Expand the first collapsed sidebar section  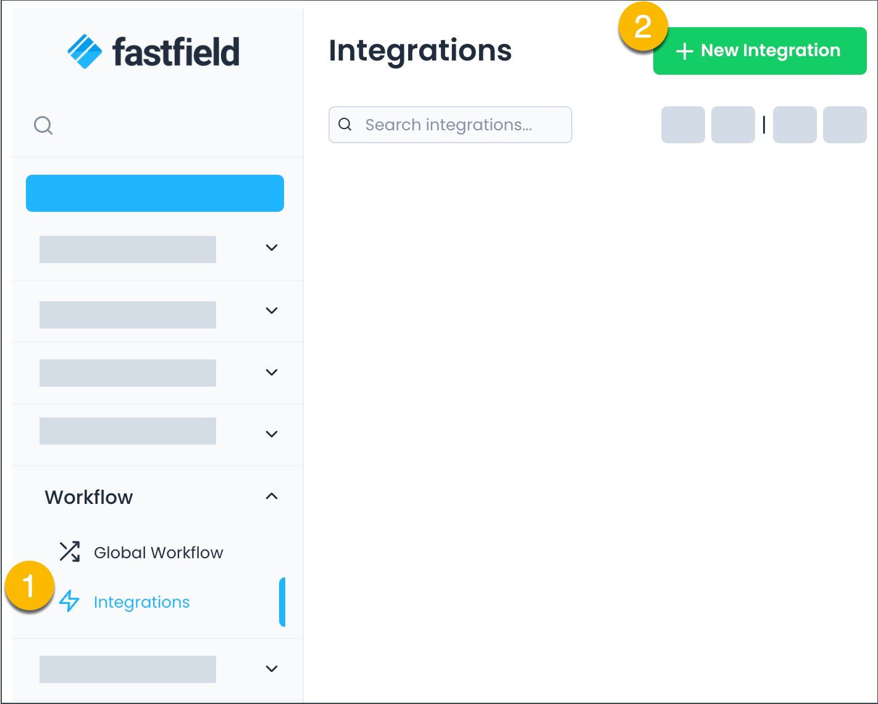(x=271, y=248)
